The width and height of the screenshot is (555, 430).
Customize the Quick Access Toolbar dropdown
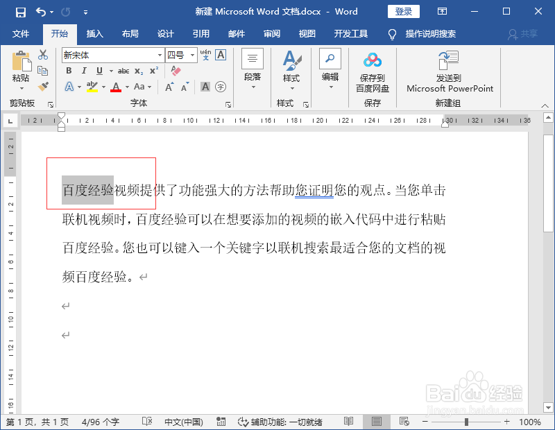pyautogui.click(x=85, y=12)
